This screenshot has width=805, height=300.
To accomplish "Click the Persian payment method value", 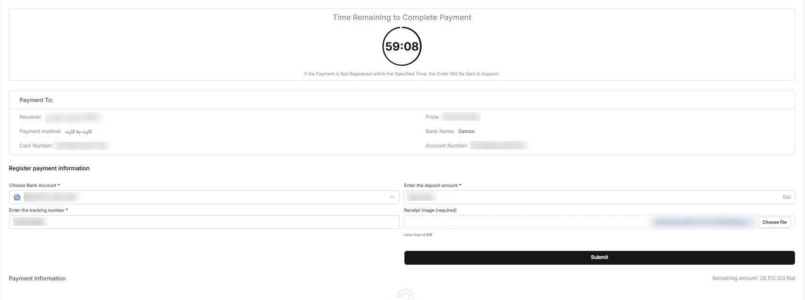I will [78, 131].
